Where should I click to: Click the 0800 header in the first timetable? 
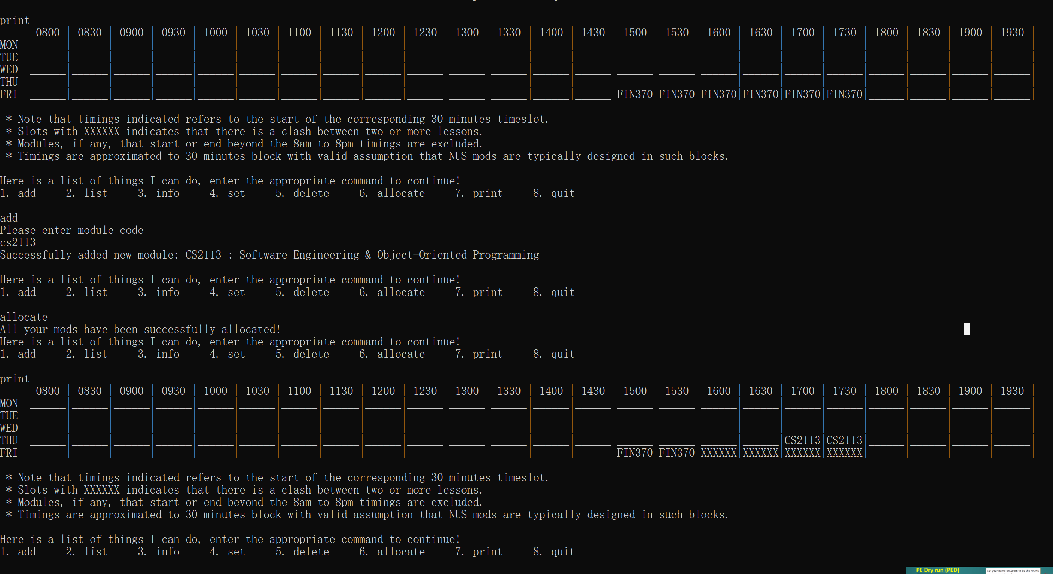pyautogui.click(x=48, y=32)
